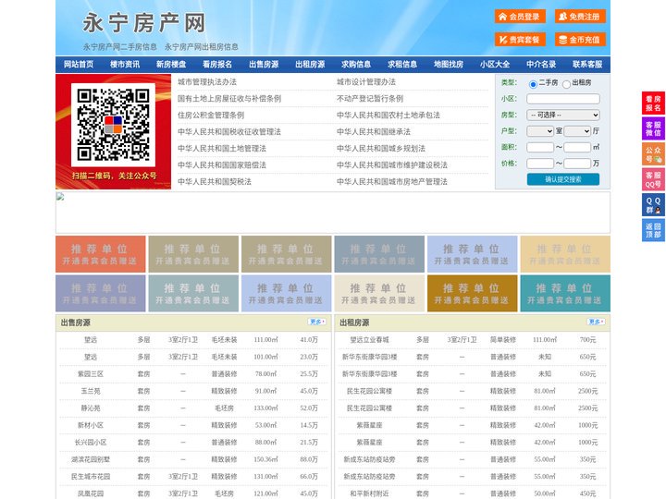The height and width of the screenshot is (499, 666).
Task: Click the 客服QQ号 side floating icon
Action: pos(653,179)
